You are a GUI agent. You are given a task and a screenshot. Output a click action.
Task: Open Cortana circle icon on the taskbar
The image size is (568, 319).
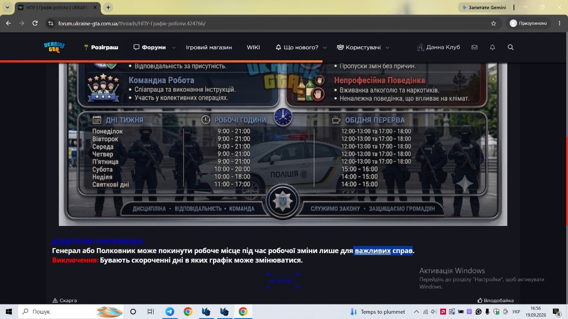(x=133, y=311)
